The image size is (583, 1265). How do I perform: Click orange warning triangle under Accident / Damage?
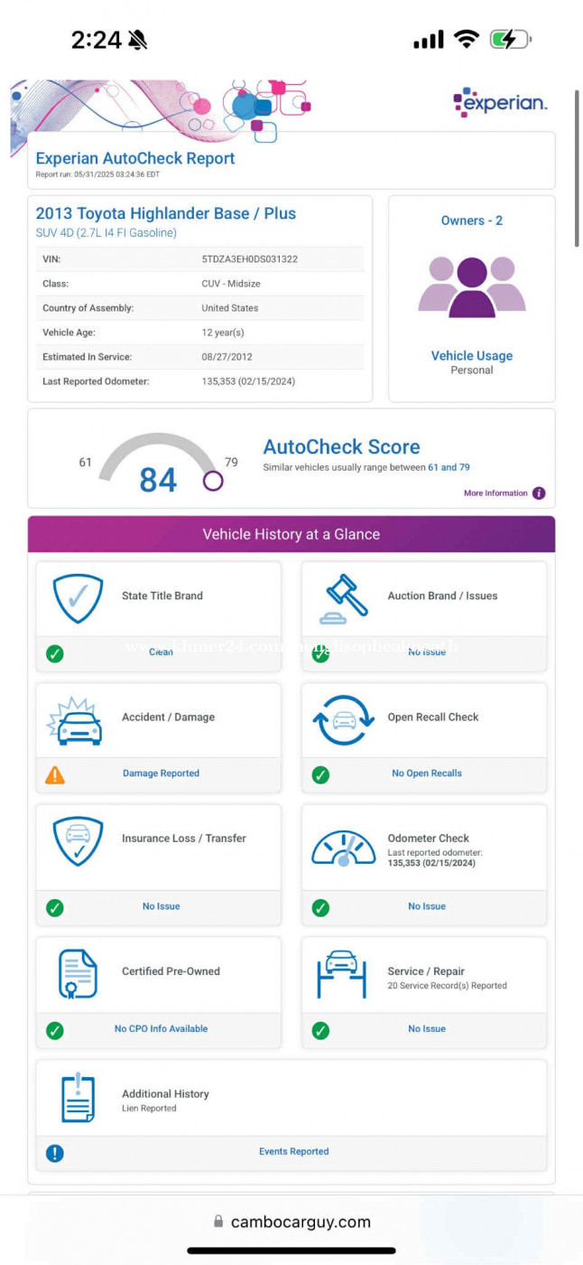(x=55, y=774)
